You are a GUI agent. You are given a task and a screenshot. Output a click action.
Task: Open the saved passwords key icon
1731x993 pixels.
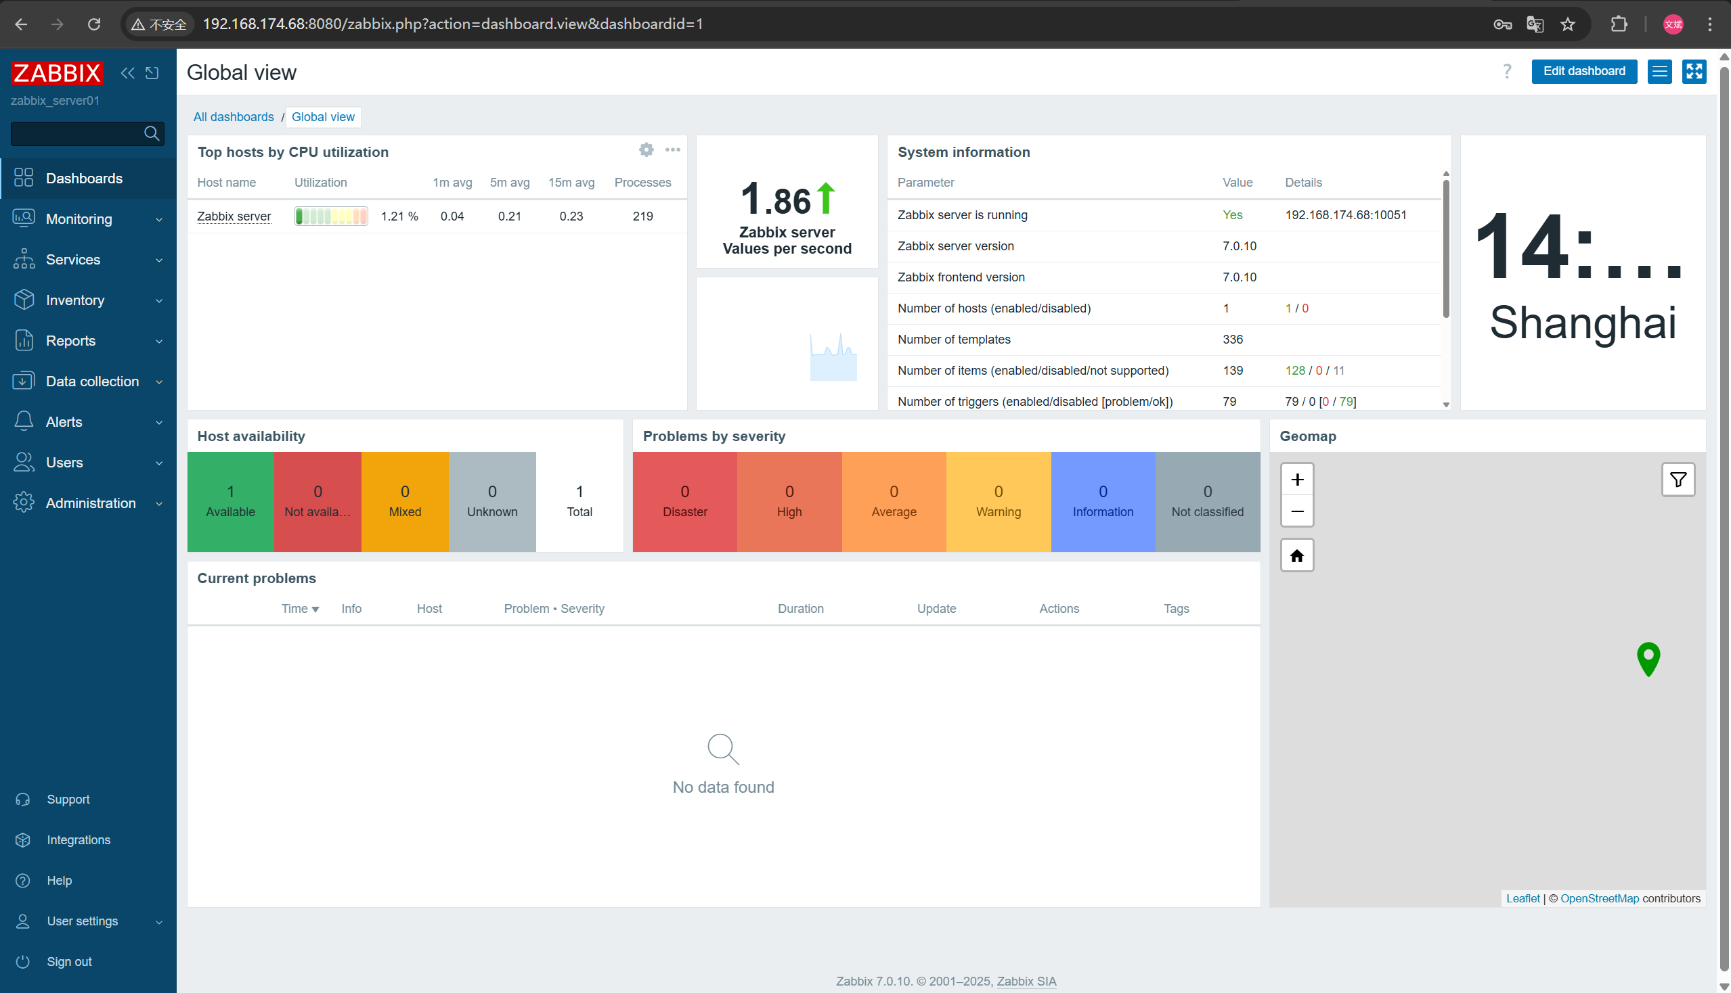[x=1502, y=24]
